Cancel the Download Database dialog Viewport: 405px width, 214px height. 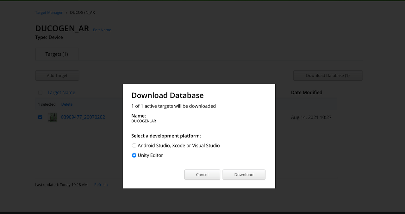click(x=202, y=175)
